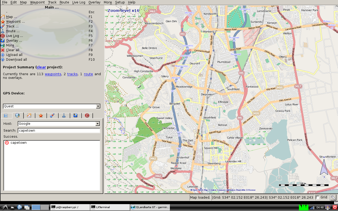Screen dimensions: 338x211
Task: Click the Waypoint star icon in Main panel
Action: [3, 22]
